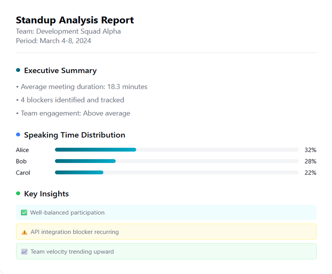The image size is (332, 274).
Task: Click the Alice name label
Action: (22, 150)
